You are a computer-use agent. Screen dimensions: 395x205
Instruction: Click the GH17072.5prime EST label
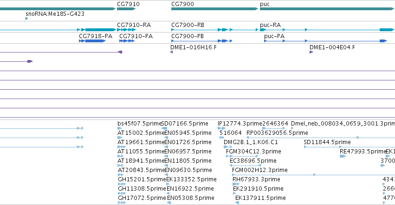pos(142,198)
